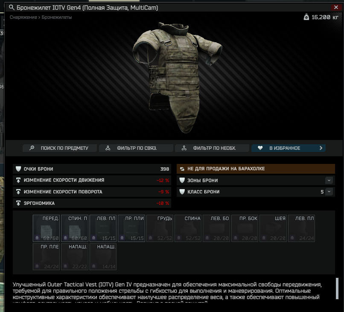
Task: Click the icon beside Изменение скорости движения
Action: click(x=18, y=180)
